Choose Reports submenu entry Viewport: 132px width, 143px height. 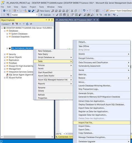tap(53, 84)
